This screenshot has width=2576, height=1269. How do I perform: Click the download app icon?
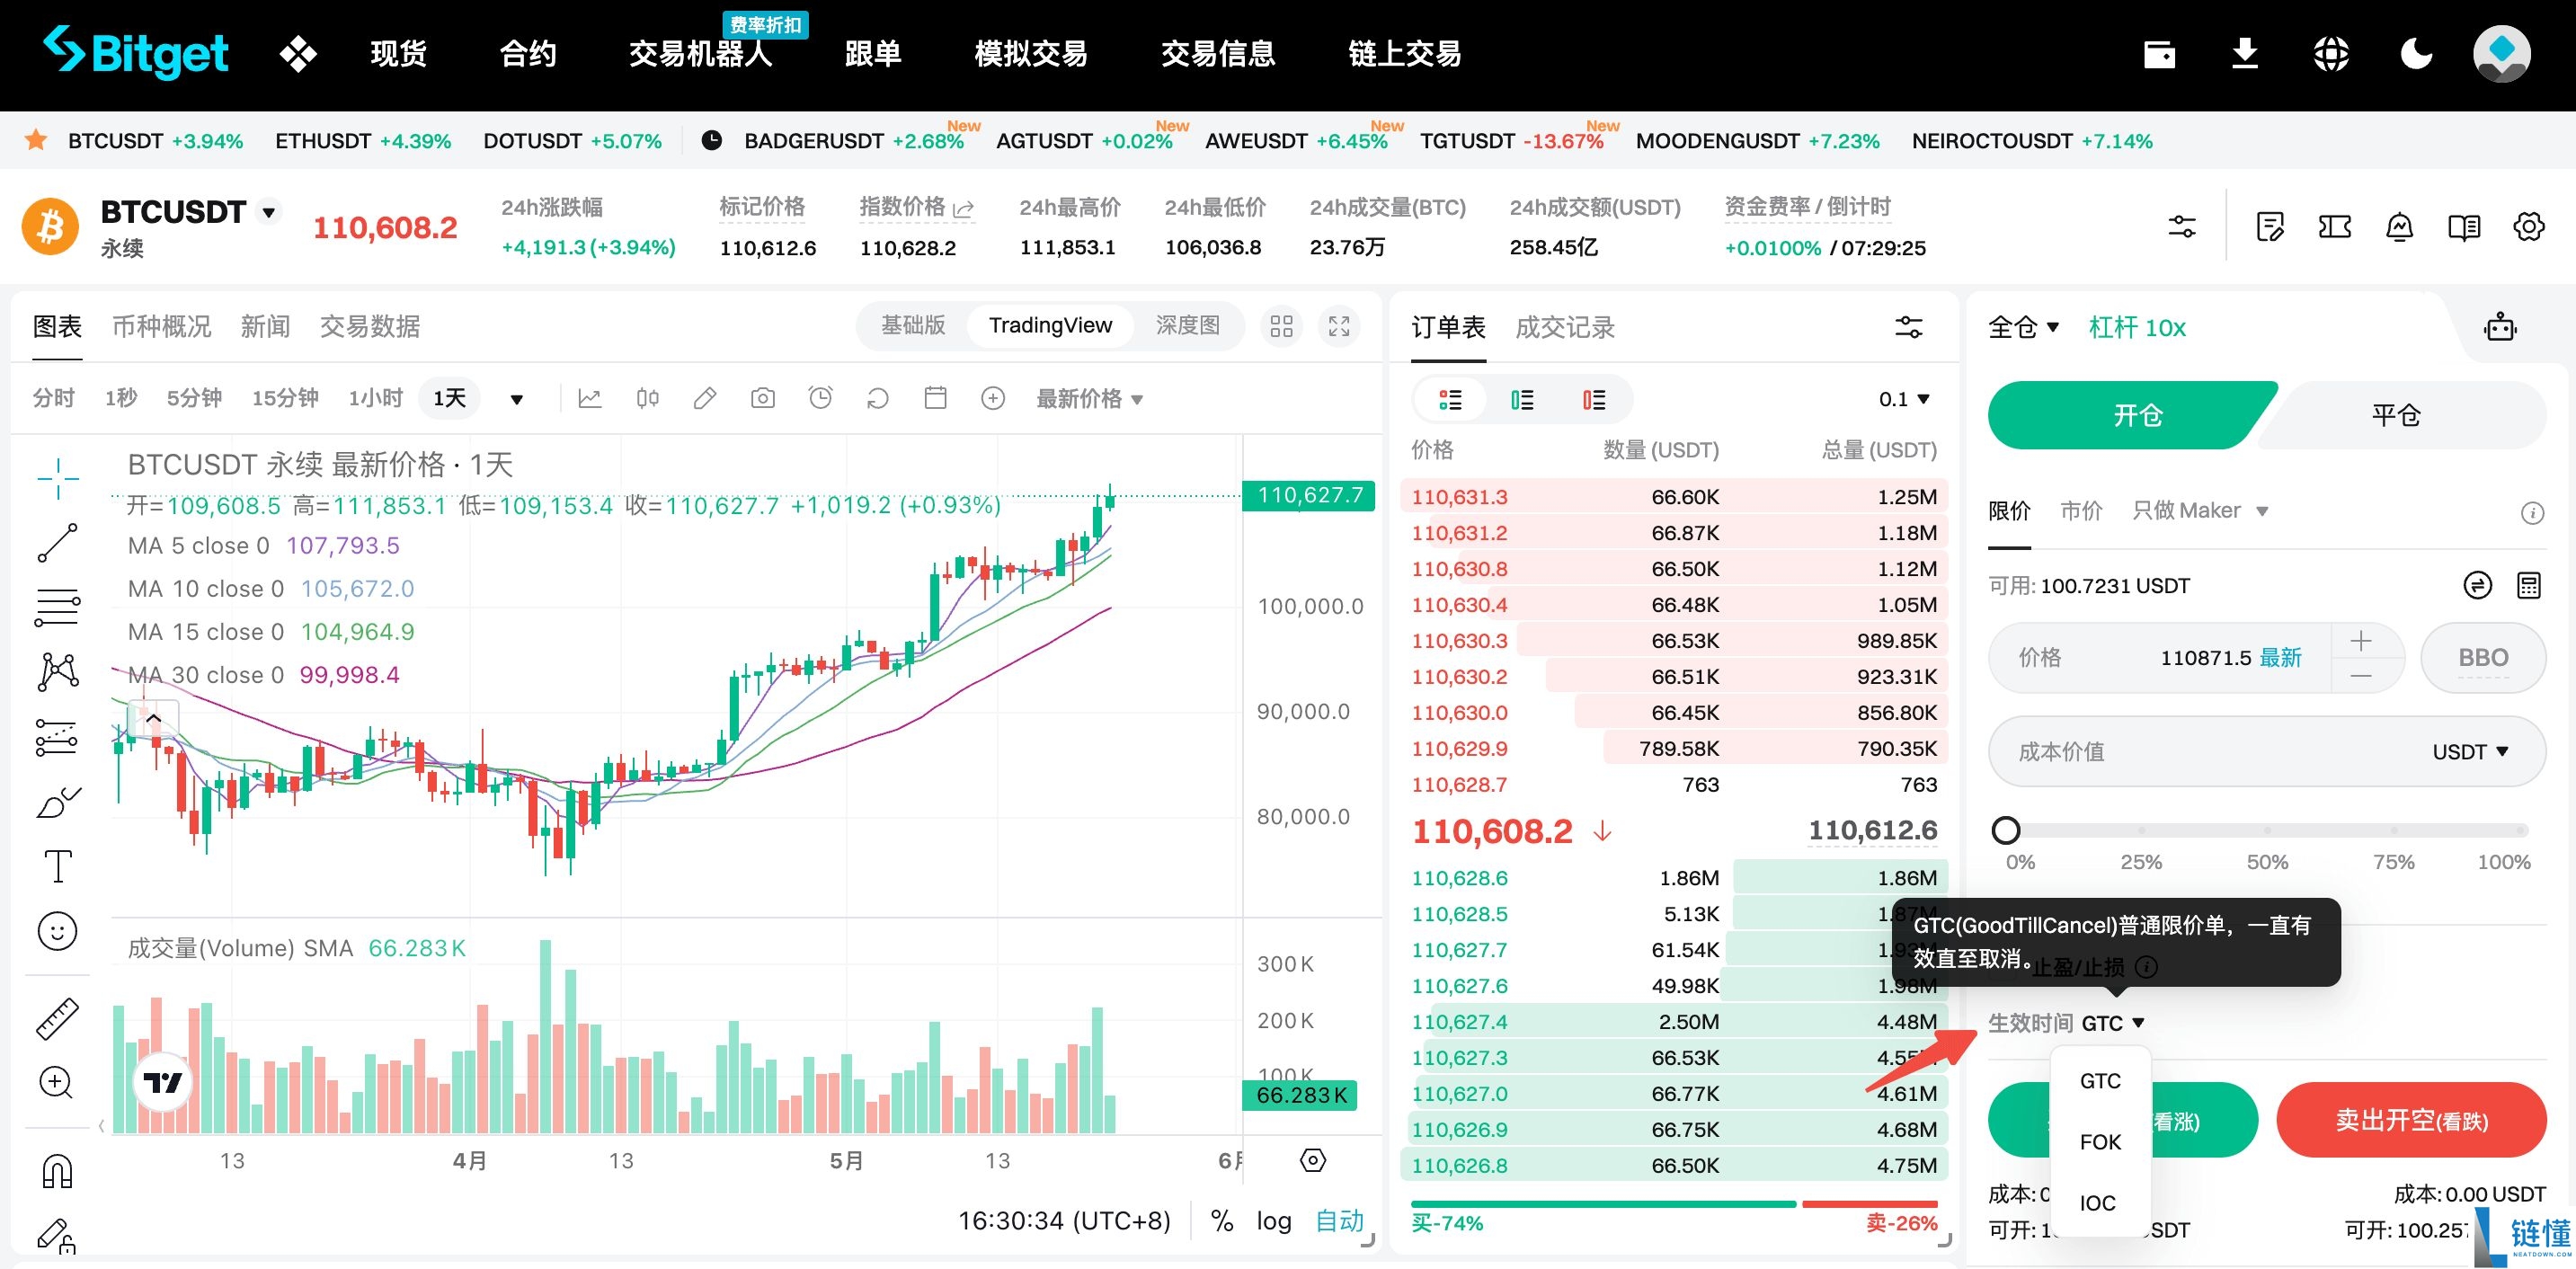coord(2245,54)
